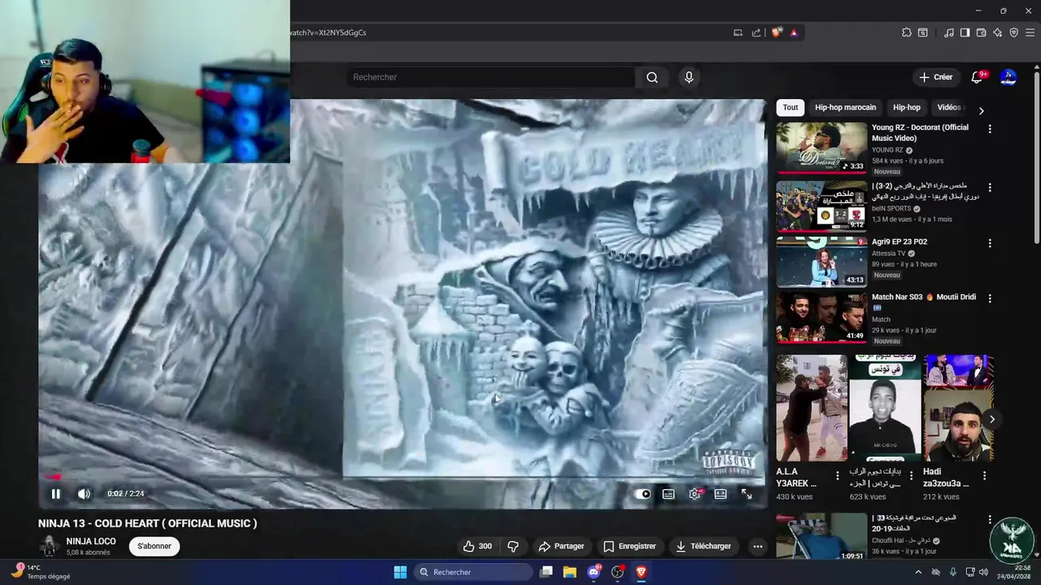Image resolution: width=1041 pixels, height=585 pixels.
Task: Open the browser hamburger menu
Action: (x=1030, y=32)
